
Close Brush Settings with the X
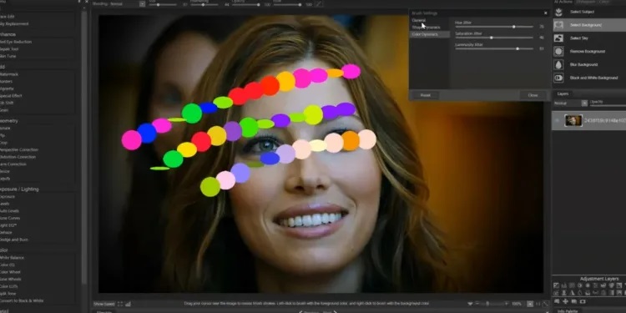coord(546,13)
